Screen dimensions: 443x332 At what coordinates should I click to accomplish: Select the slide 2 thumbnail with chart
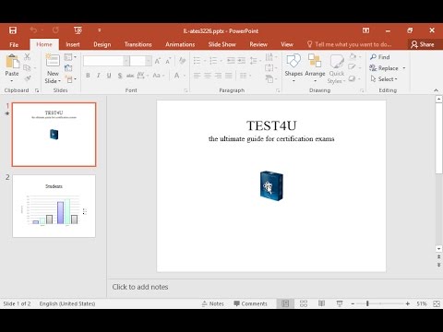(x=54, y=206)
